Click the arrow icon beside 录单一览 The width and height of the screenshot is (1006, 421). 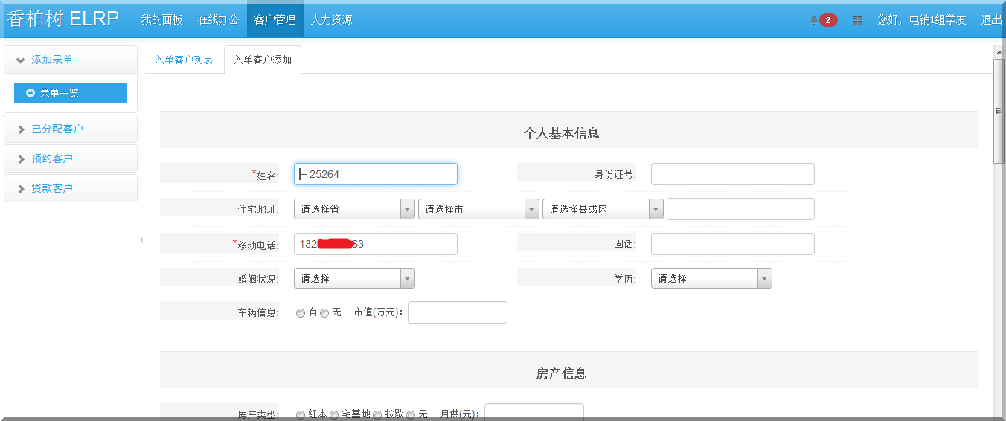point(31,93)
